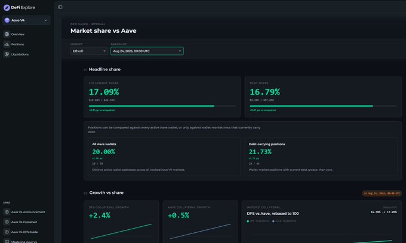Click the Headline share section title
Viewport: 406px width, 243px height.
(104, 69)
